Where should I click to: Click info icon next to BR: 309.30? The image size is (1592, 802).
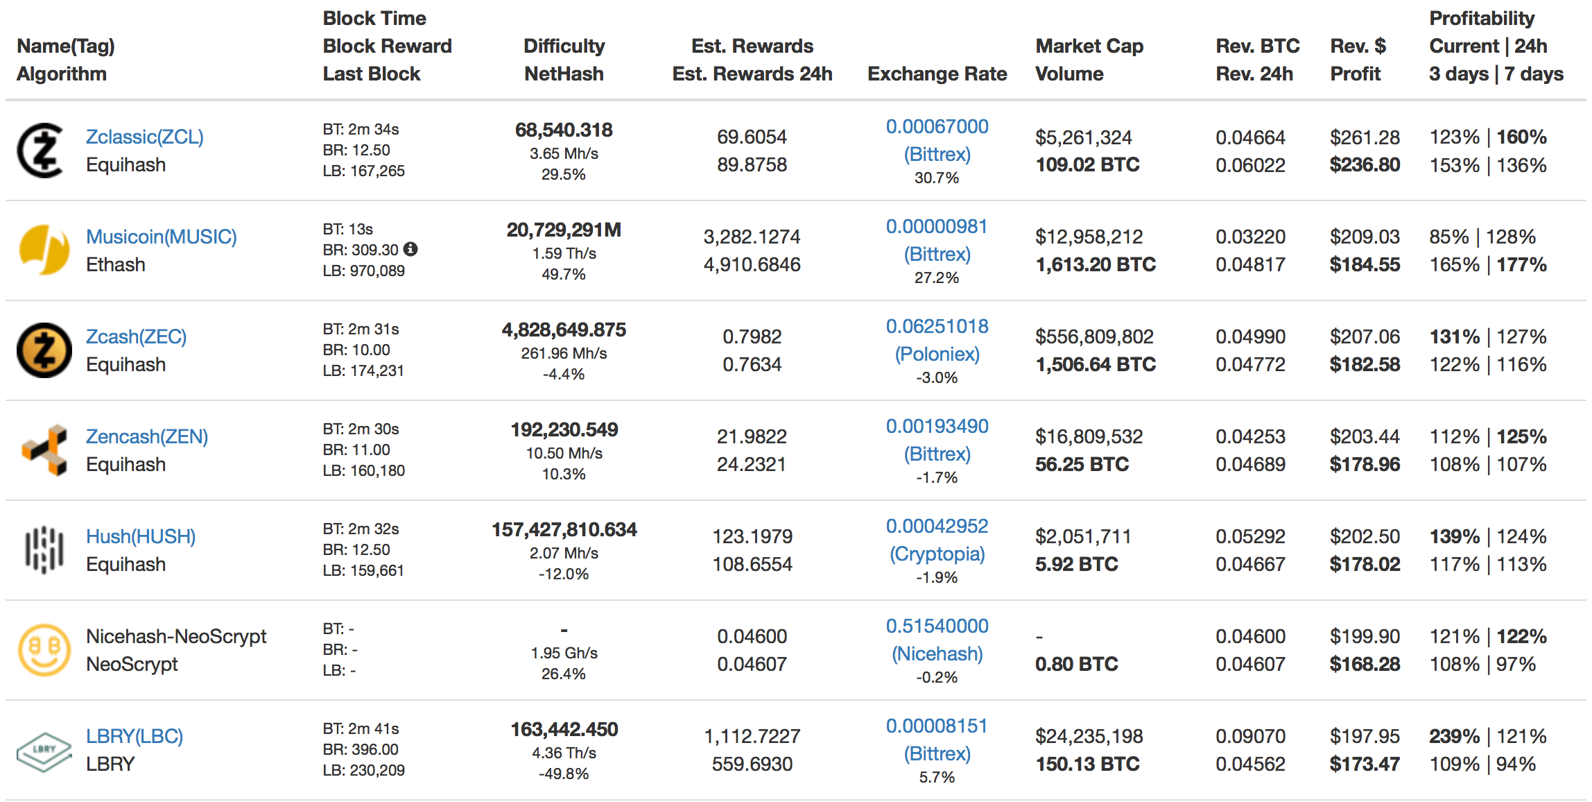[x=410, y=249]
